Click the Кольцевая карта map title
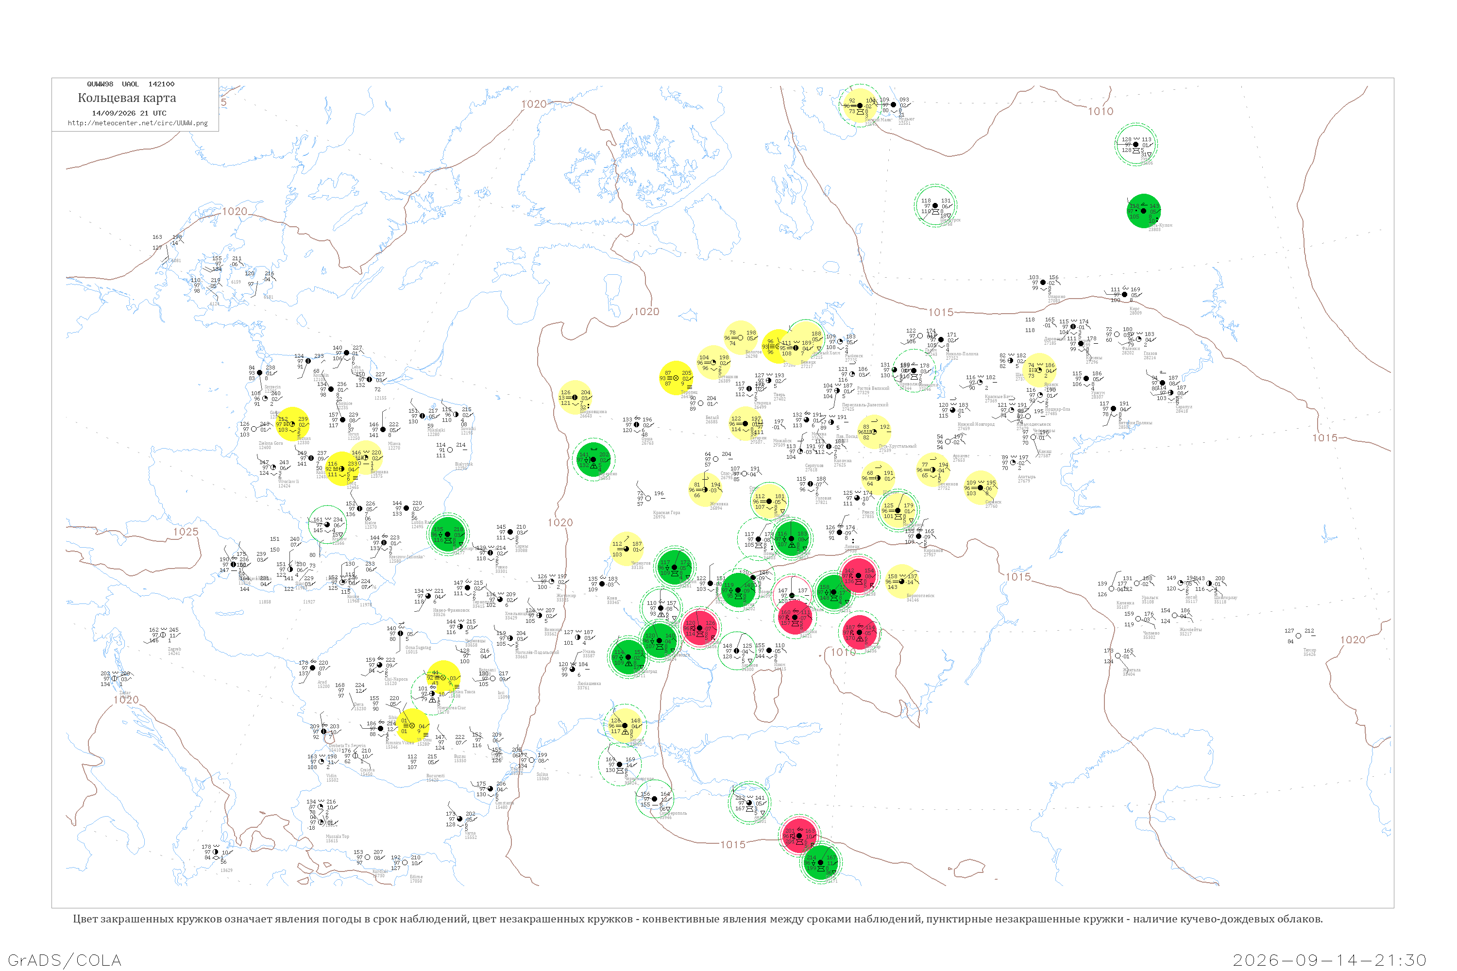The width and height of the screenshot is (1457, 971). tap(127, 98)
